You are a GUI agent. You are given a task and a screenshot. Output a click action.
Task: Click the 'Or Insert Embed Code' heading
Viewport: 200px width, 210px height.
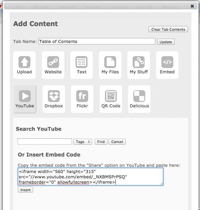click(x=49, y=155)
